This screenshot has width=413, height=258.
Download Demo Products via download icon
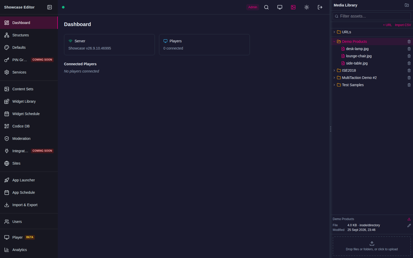[409, 219]
